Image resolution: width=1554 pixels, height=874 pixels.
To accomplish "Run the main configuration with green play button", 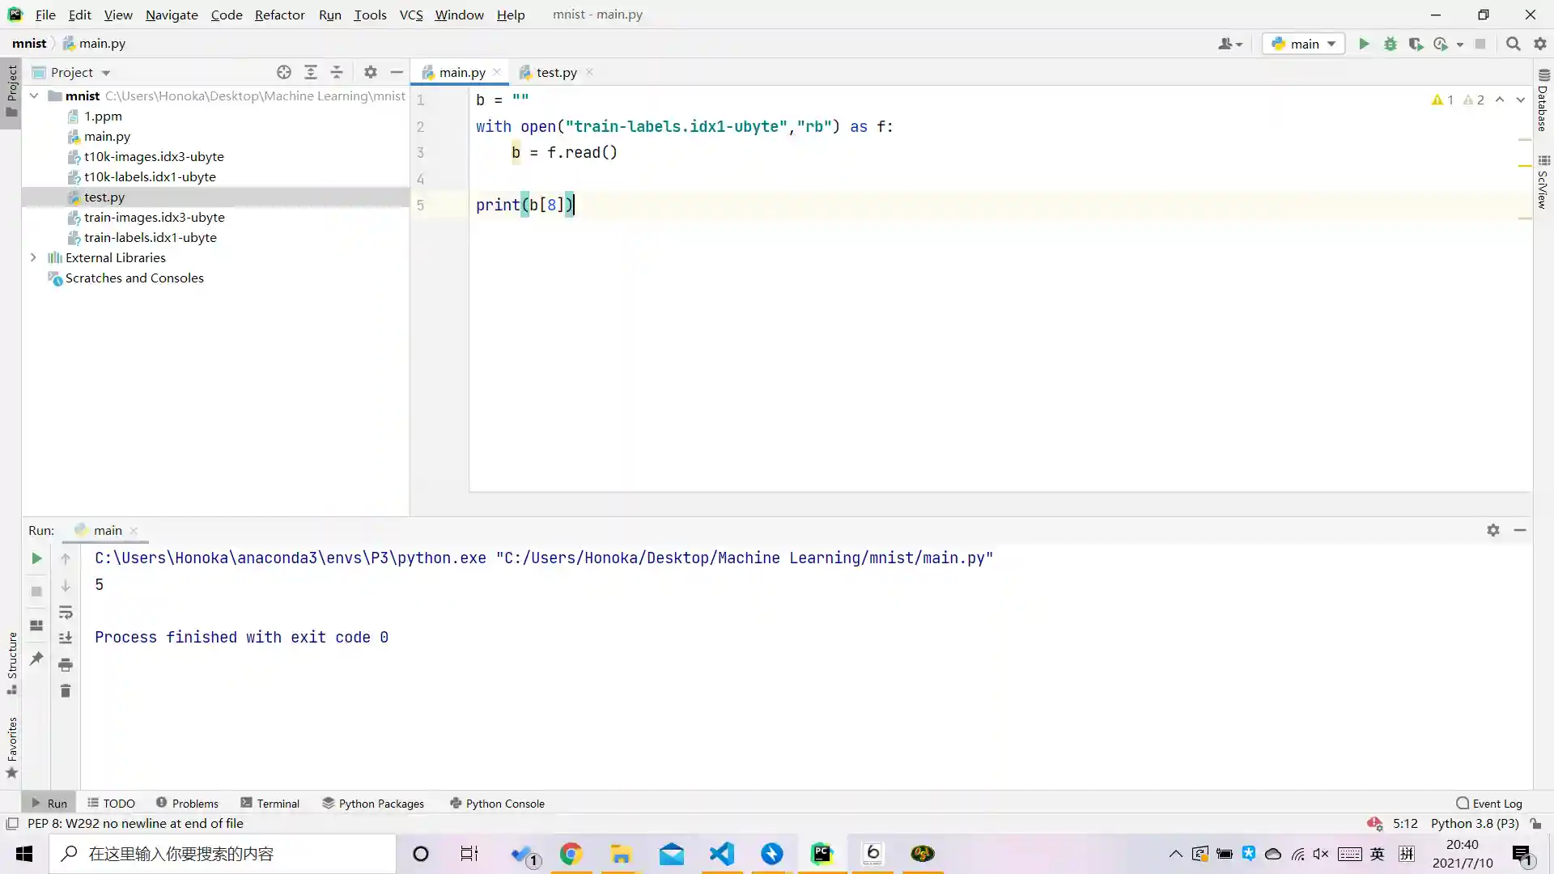I will coord(1364,44).
